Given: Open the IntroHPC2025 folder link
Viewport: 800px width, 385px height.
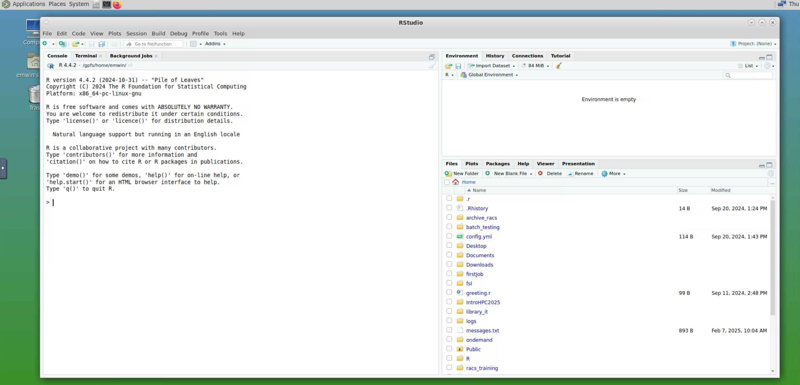Looking at the screenshot, I should [483, 302].
